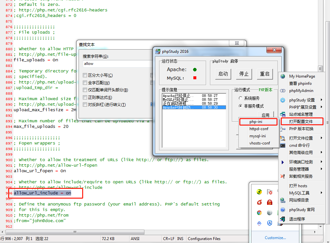The width and height of the screenshot is (330, 243).
Task: Toggle 对反斜杠进行转义 checkbox
Action: tap(85, 105)
